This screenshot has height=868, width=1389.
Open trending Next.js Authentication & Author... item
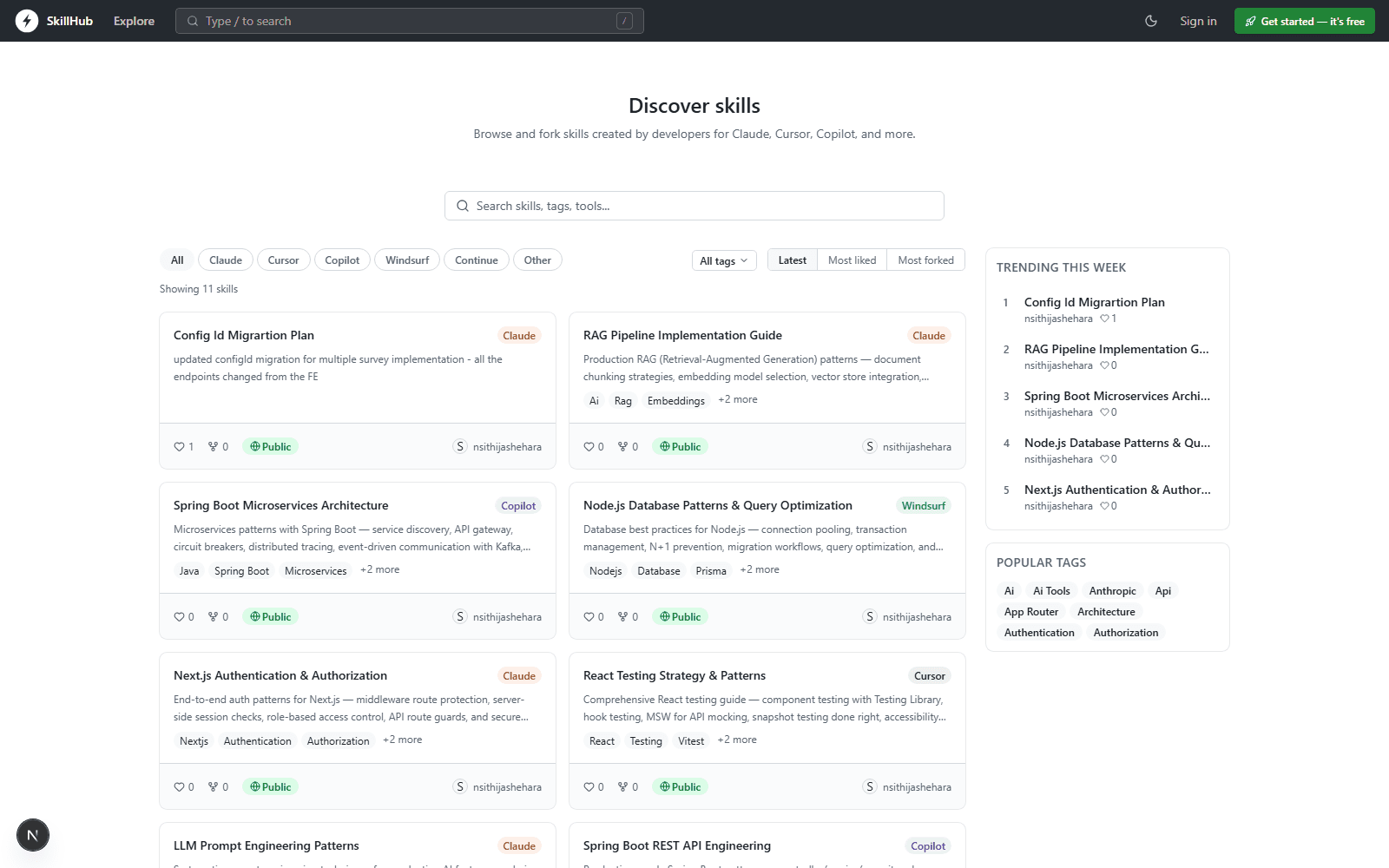tap(1117, 490)
